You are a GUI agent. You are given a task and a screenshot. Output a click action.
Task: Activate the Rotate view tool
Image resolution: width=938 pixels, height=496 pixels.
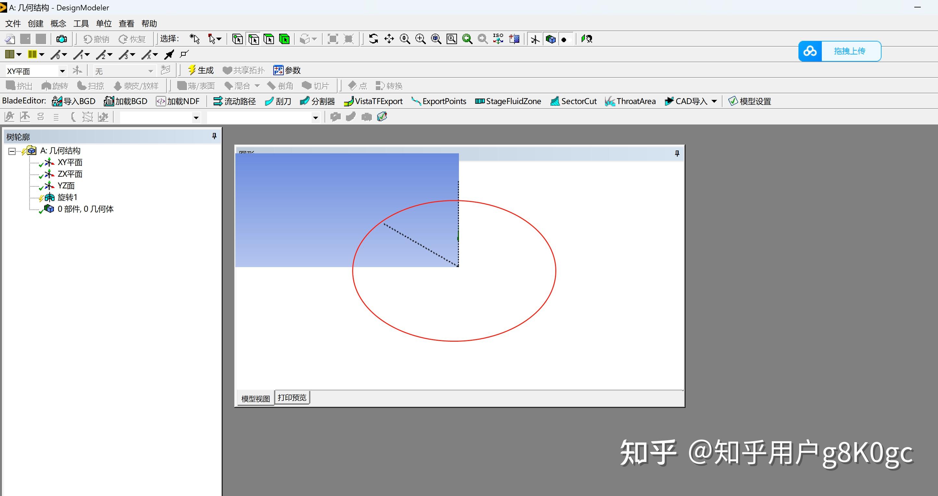[x=373, y=39]
